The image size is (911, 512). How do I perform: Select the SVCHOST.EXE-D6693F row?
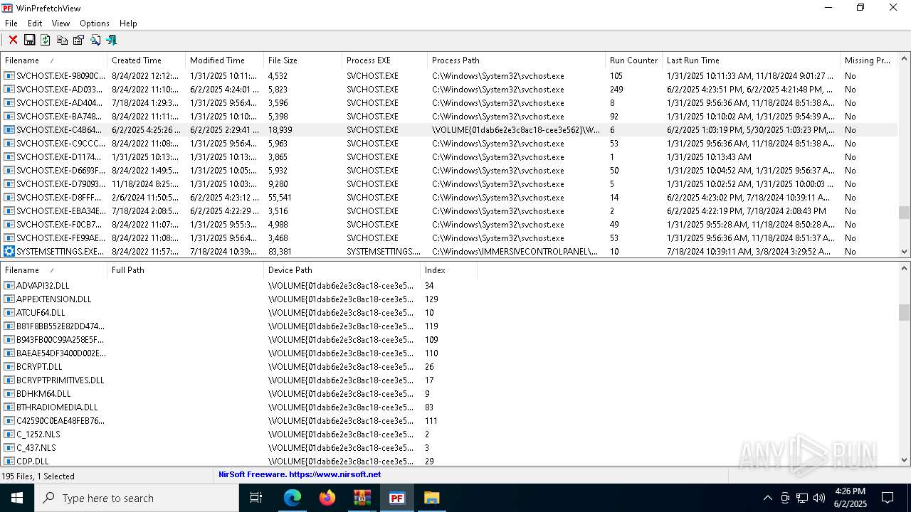449,171
